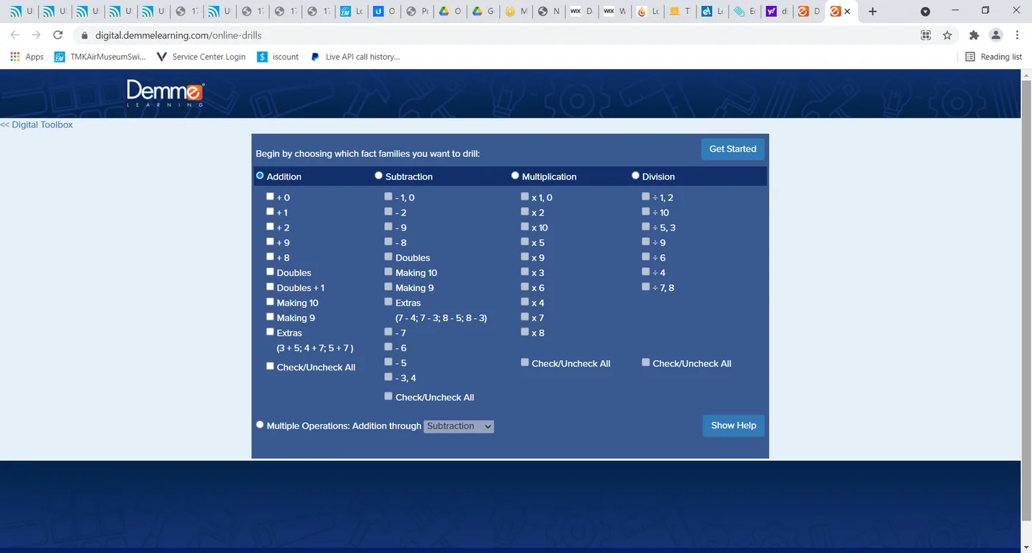
Task: Select the Subtraction radio button
Action: point(379,176)
